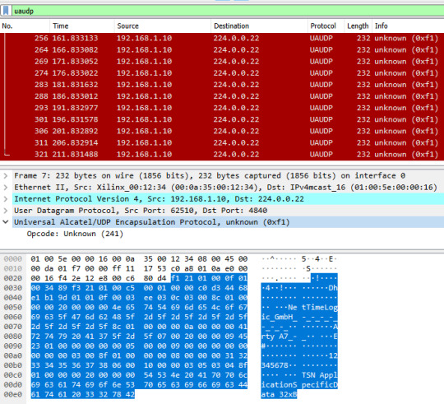Sort packets by No. column

25,26
